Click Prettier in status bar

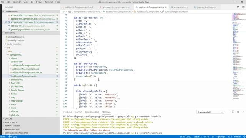238,137
